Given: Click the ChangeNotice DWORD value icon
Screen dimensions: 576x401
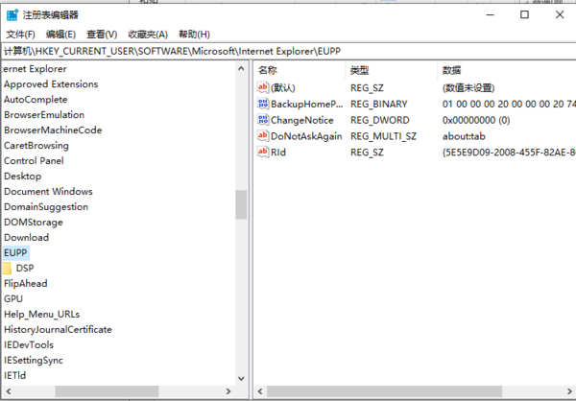Looking at the screenshot, I should click(x=263, y=120).
